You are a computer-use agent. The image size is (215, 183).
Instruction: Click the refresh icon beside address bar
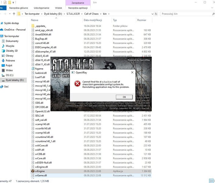coord(156,14)
